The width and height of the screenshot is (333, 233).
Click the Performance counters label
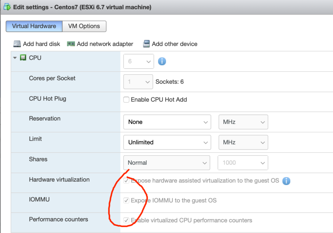(x=59, y=219)
